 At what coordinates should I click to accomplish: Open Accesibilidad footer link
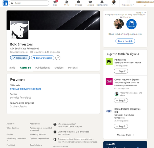(35, 124)
